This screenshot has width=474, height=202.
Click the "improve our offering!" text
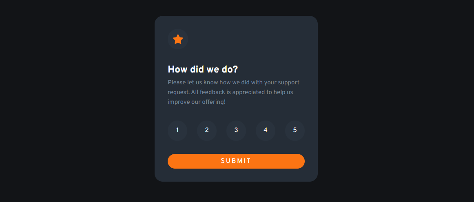pyautogui.click(x=197, y=102)
